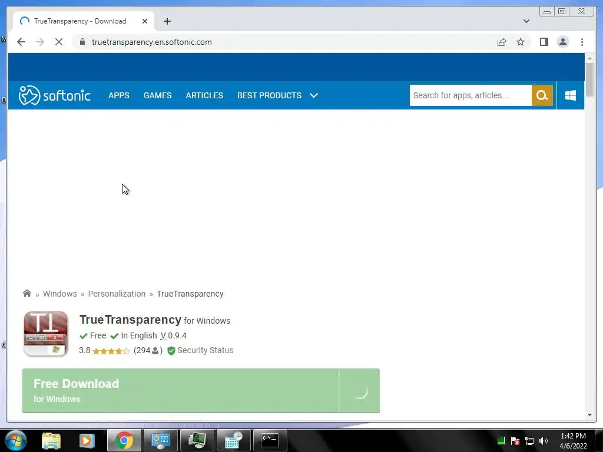Select the Windows platform icon
603x452 pixels.
click(x=570, y=95)
